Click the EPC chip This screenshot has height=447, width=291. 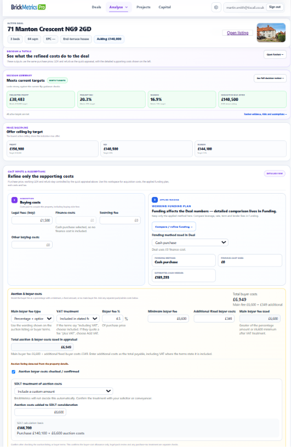[x=50, y=39]
